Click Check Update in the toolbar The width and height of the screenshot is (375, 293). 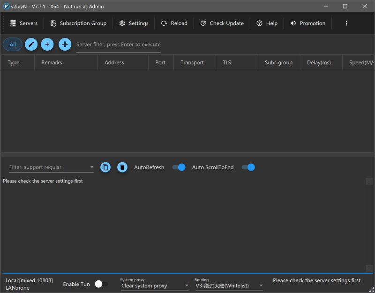coord(222,23)
